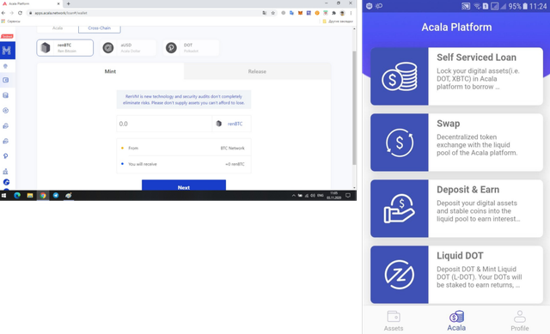Screen dimensions: 550x334
Task: Open Windows Start menu
Action: [3, 196]
